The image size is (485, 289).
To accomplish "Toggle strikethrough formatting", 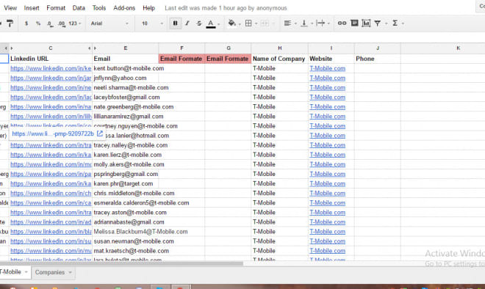I will 199,23.
